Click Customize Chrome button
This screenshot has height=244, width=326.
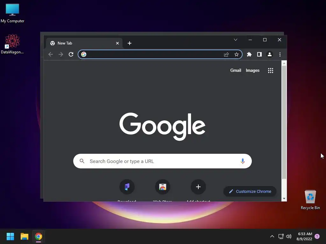250,191
